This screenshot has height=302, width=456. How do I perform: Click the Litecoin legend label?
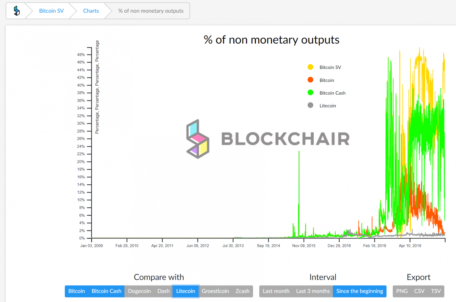pos(328,106)
